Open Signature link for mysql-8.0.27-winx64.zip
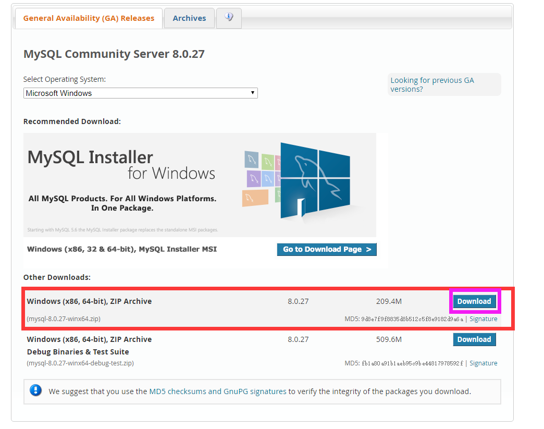544x429 pixels. point(483,319)
